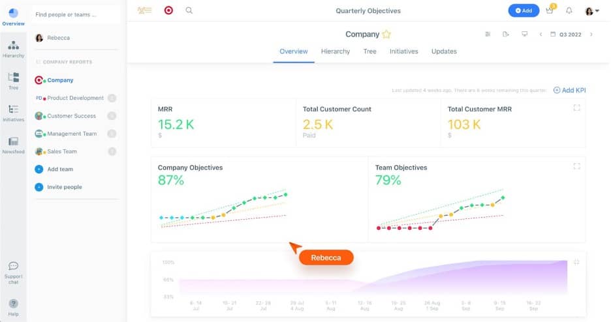Viewport: 611px width, 322px height.
Task: Switch to the Initiatives tab
Action: pos(404,51)
